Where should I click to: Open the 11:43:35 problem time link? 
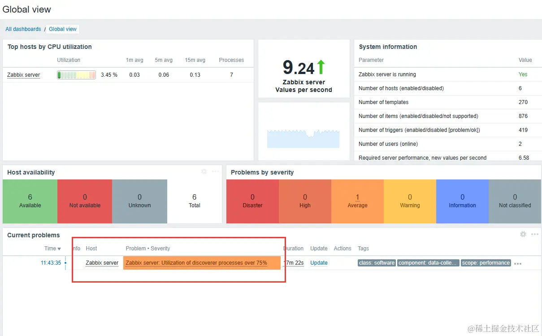point(51,263)
